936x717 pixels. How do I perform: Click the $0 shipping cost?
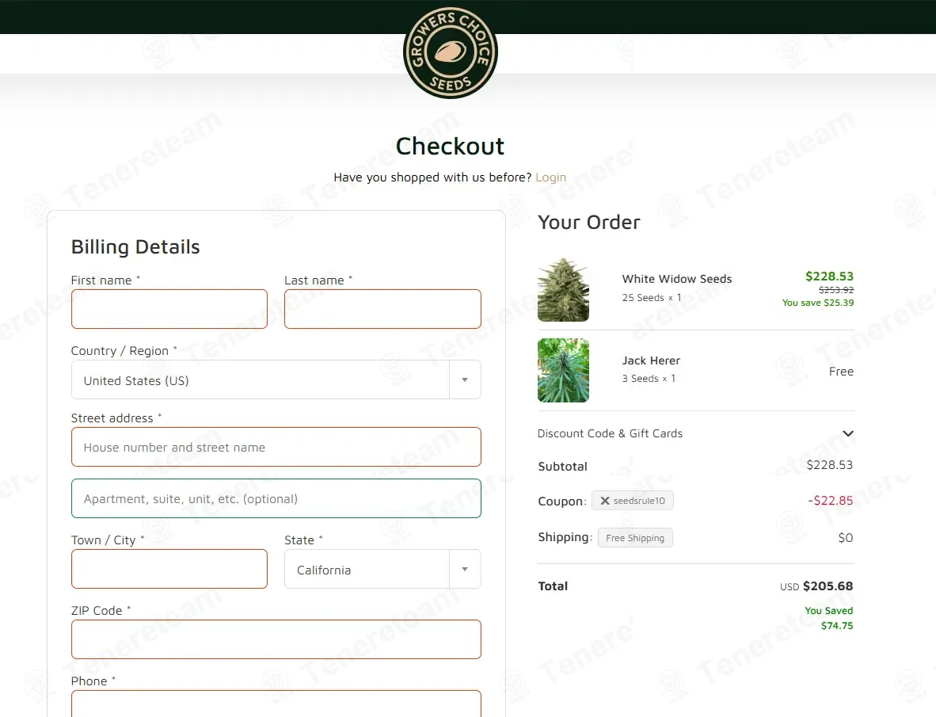point(845,538)
